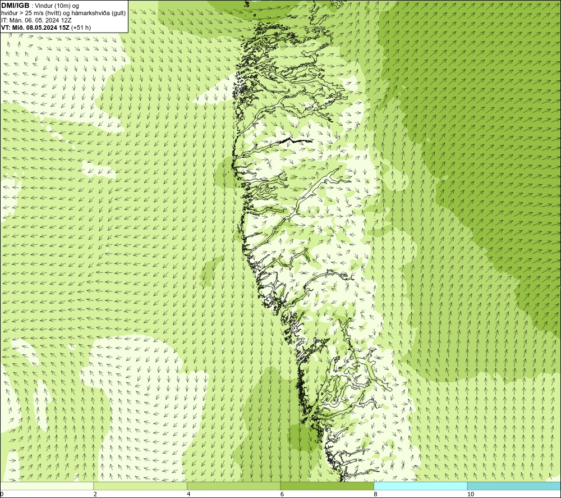561x498 pixels.
Task: Click the "DMI/IGB : Vindur (10m) og" title line
Action: [40, 6]
